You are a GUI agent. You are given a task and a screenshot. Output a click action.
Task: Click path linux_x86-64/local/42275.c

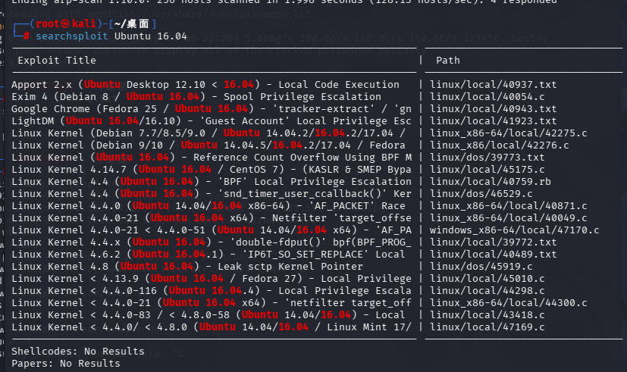(x=508, y=133)
